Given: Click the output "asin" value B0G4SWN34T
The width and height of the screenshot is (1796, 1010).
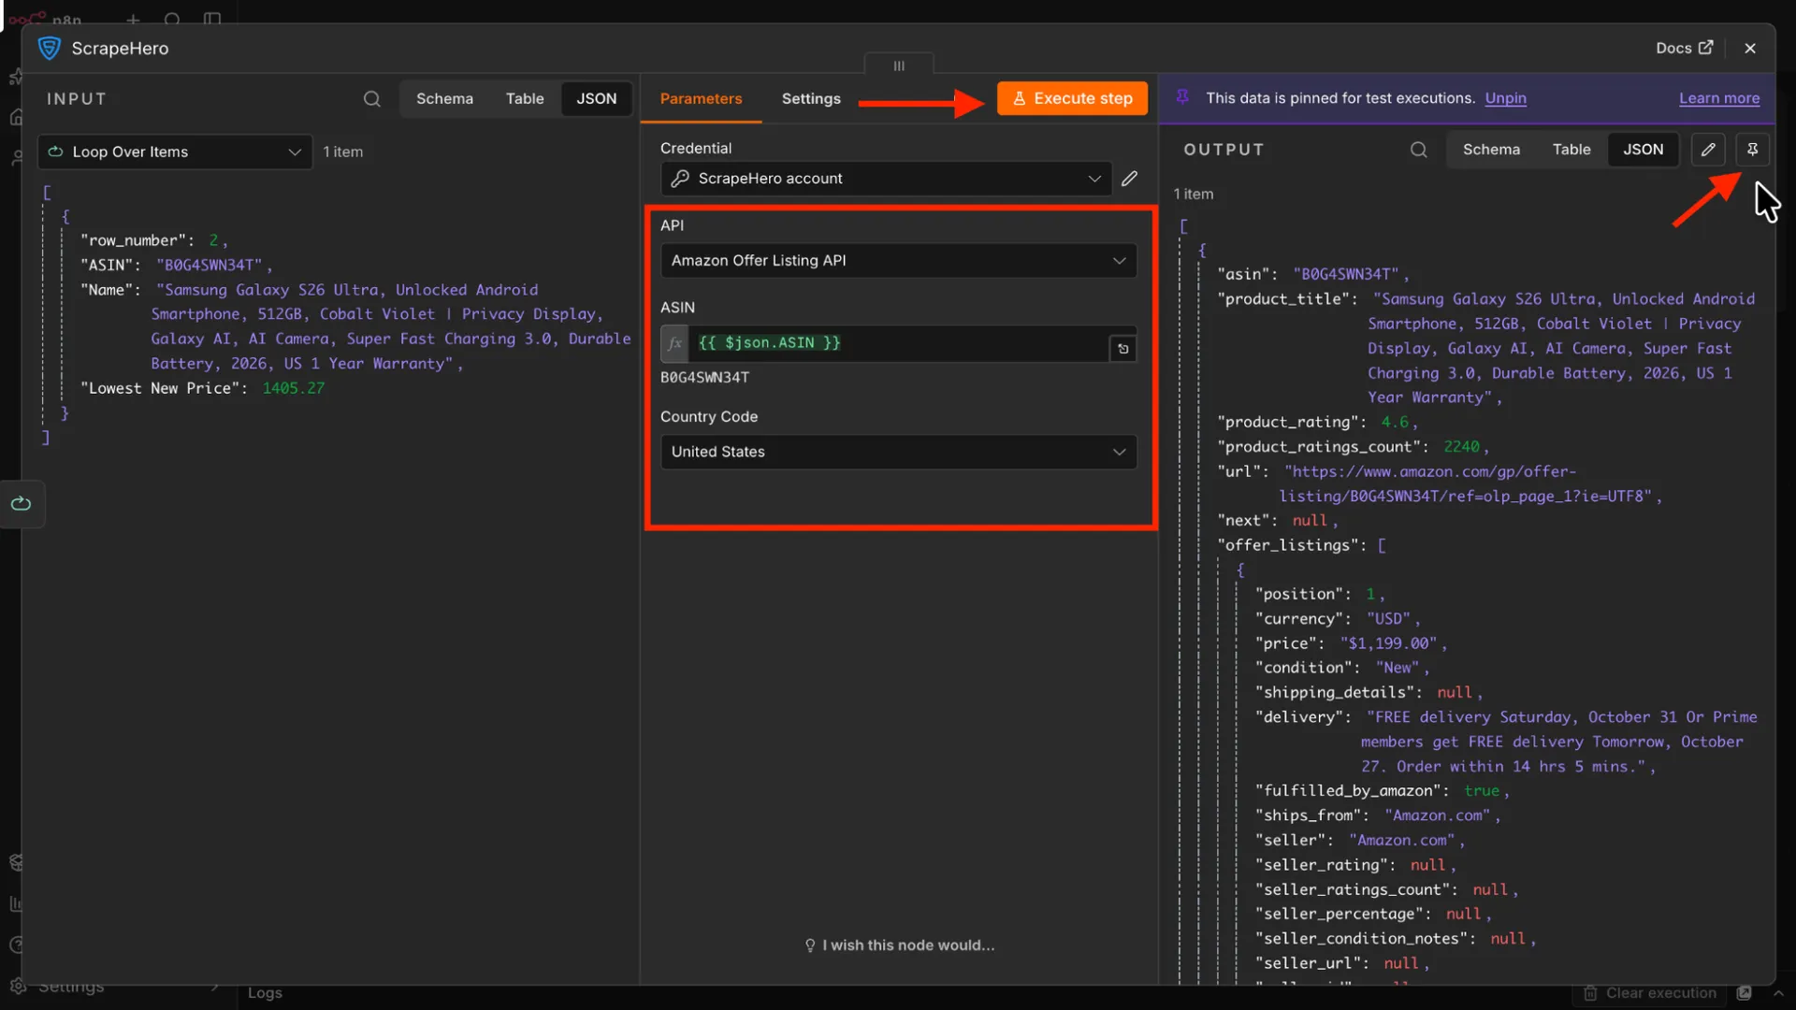Looking at the screenshot, I should [x=1345, y=274].
